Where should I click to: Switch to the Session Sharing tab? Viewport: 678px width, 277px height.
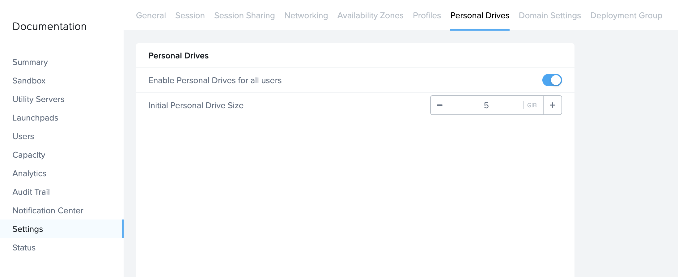(x=244, y=15)
